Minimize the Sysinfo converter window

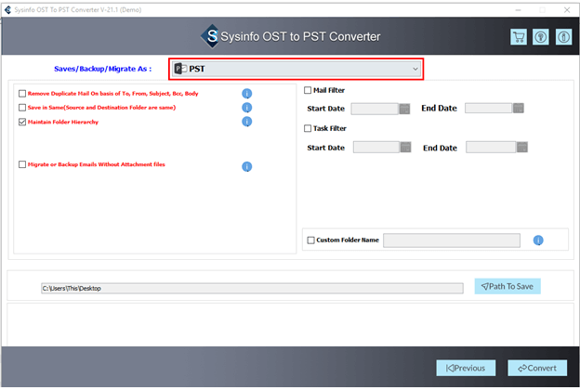click(519, 10)
